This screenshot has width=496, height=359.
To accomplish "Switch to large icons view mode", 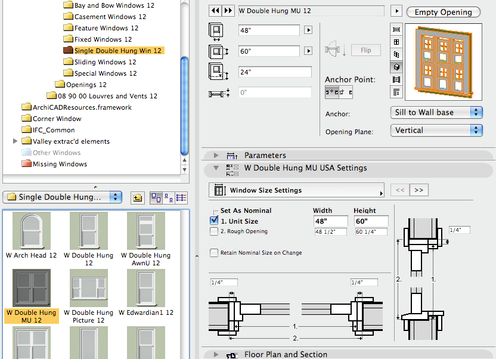I will tap(156, 197).
